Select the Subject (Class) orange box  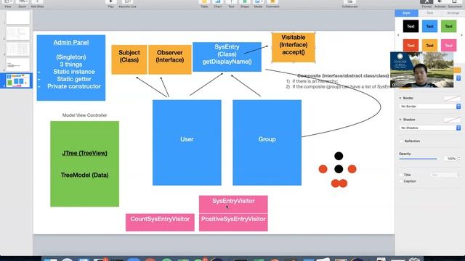(x=129, y=59)
